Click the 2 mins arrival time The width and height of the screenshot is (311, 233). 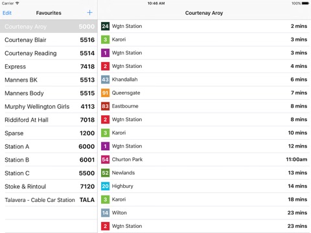(299, 27)
